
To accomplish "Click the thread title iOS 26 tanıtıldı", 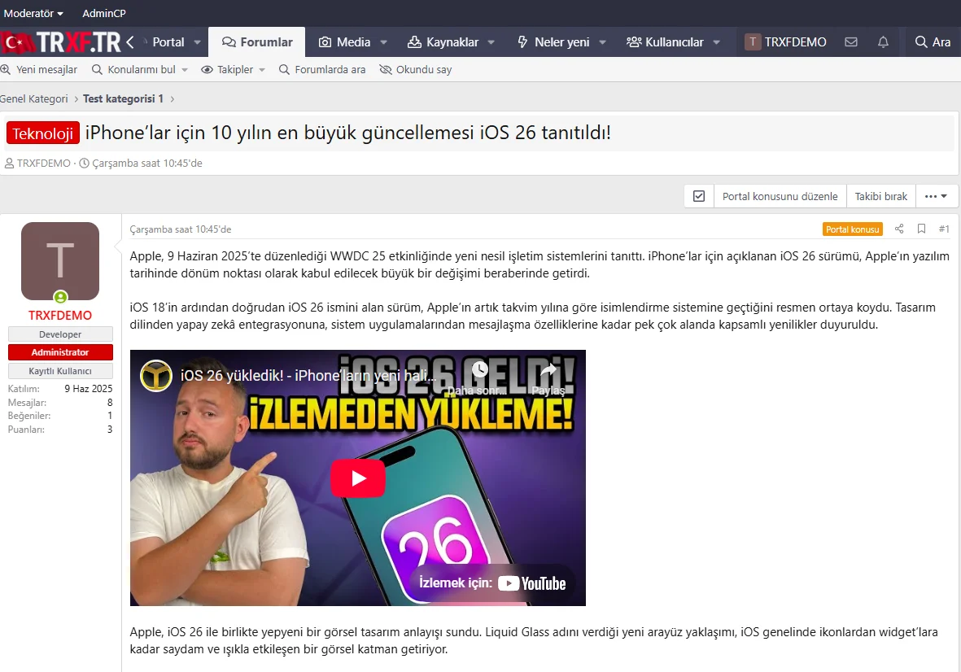I will tap(348, 133).
